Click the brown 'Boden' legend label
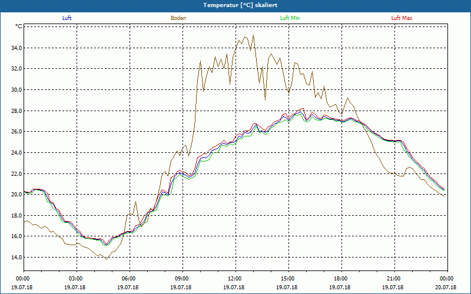The height and width of the screenshot is (294, 471). coord(178,18)
